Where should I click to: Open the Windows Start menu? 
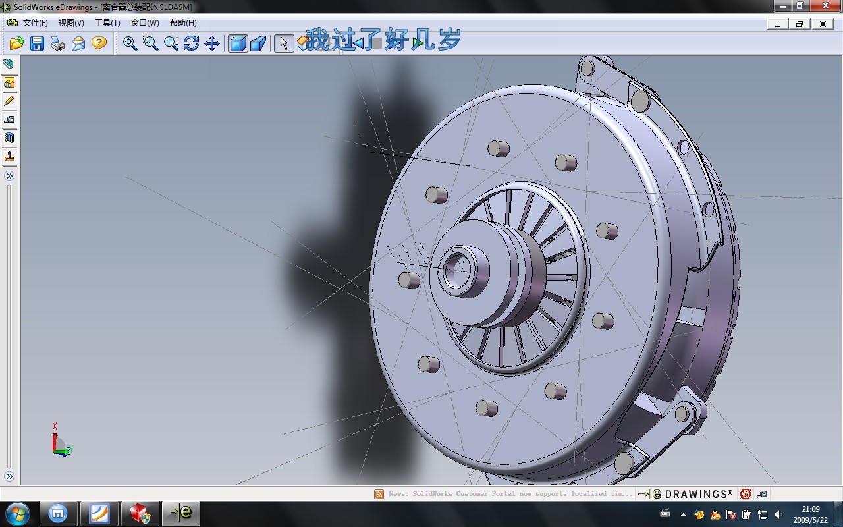[18, 513]
